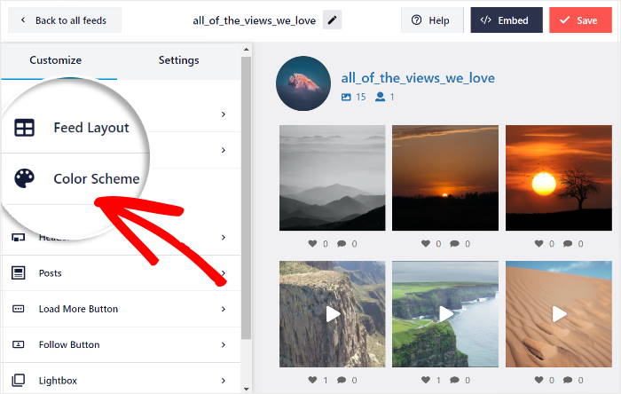Screen dimensions: 621x394
Task: Click the Posts section icon
Action: [19, 272]
